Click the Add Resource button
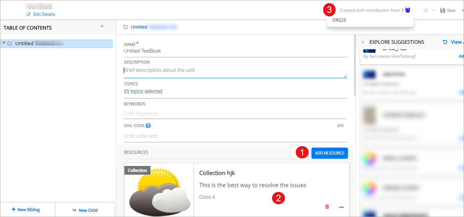The image size is (464, 217). [x=329, y=153]
